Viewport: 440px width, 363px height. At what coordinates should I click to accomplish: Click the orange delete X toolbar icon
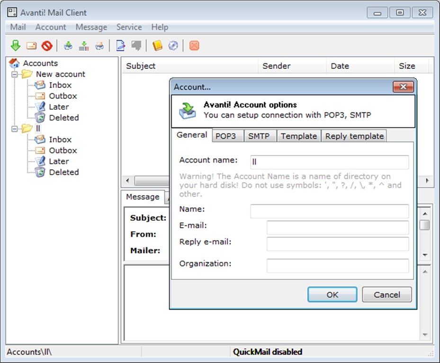click(194, 46)
